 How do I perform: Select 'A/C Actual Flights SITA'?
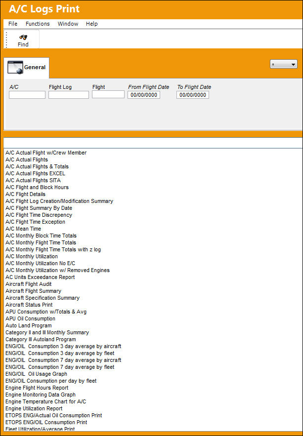point(33,180)
